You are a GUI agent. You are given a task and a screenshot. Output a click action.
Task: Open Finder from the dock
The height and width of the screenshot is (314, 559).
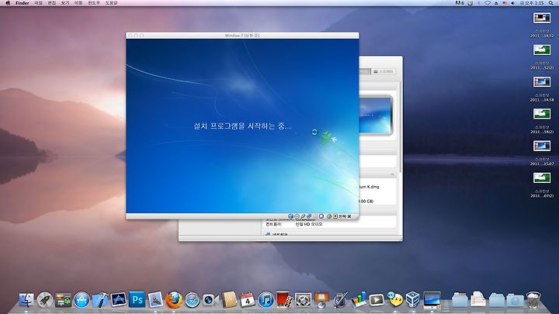26,300
